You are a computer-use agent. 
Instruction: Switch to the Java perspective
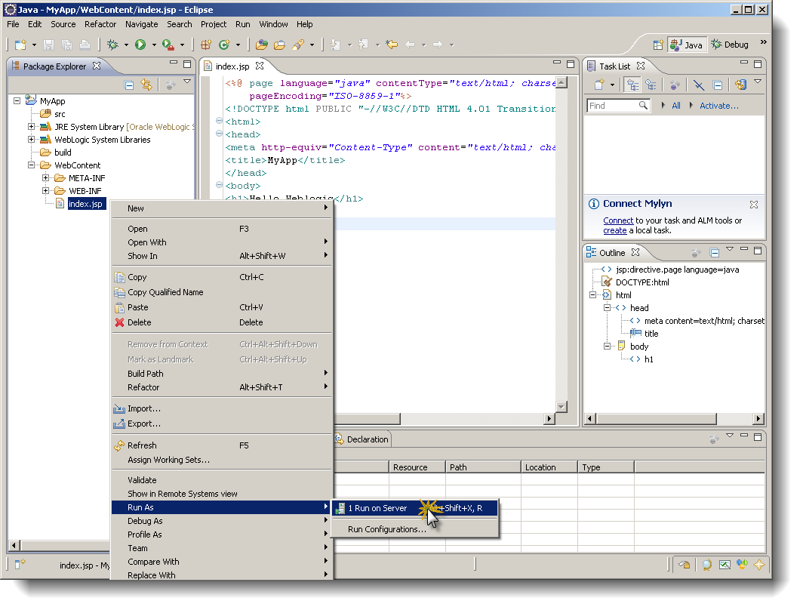pos(687,44)
